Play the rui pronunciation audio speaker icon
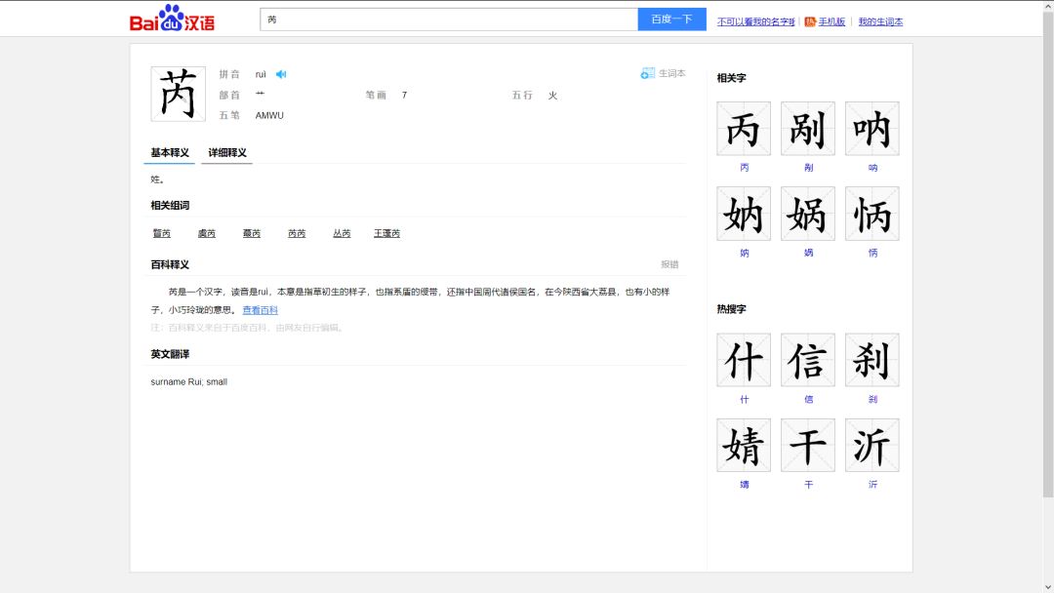The height and width of the screenshot is (593, 1054). [x=281, y=74]
